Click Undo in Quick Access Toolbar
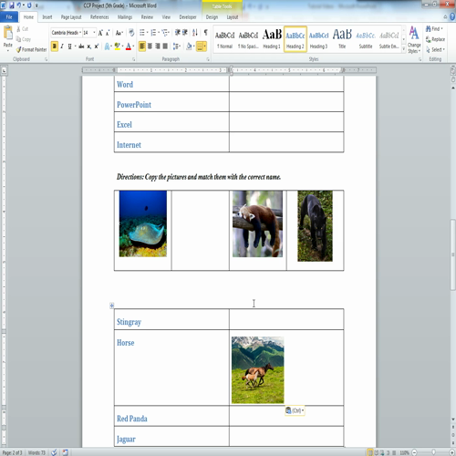The width and height of the screenshot is (456, 456). click(x=19, y=5)
